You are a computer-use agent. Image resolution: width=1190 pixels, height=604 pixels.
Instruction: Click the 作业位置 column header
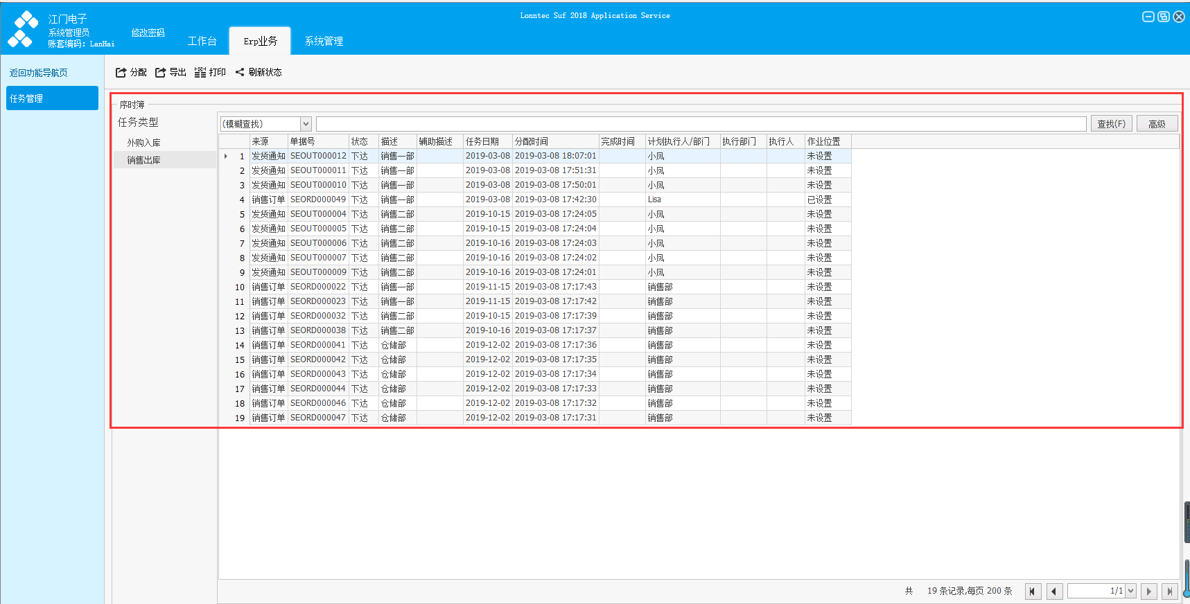828,141
